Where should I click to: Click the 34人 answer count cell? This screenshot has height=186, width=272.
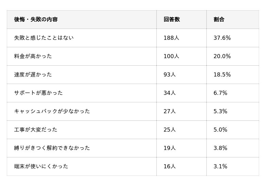(x=169, y=93)
